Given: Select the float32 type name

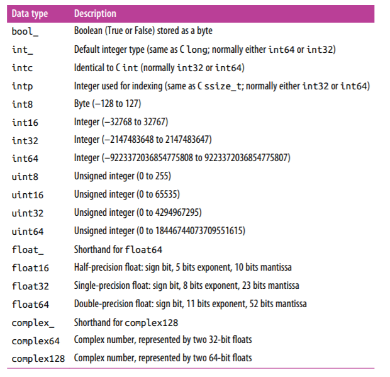Looking at the screenshot, I should pyautogui.click(x=30, y=286).
